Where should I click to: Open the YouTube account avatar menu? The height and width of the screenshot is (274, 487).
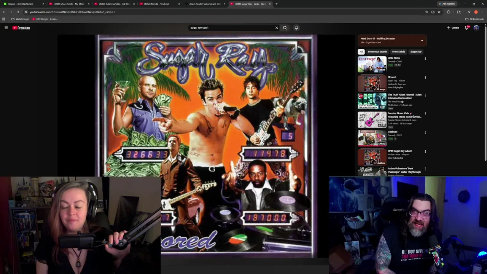tap(476, 28)
